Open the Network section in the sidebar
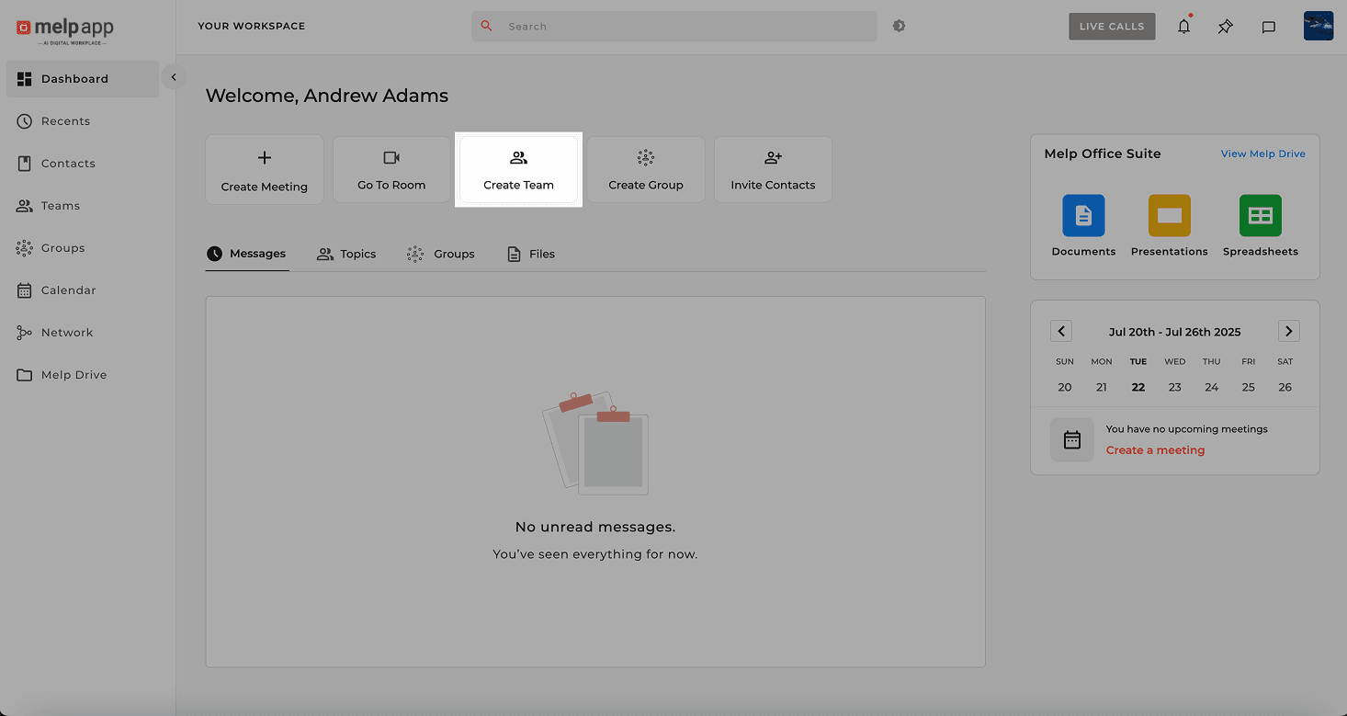The image size is (1347, 716). (x=66, y=332)
